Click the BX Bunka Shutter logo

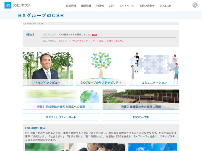click(18, 5)
